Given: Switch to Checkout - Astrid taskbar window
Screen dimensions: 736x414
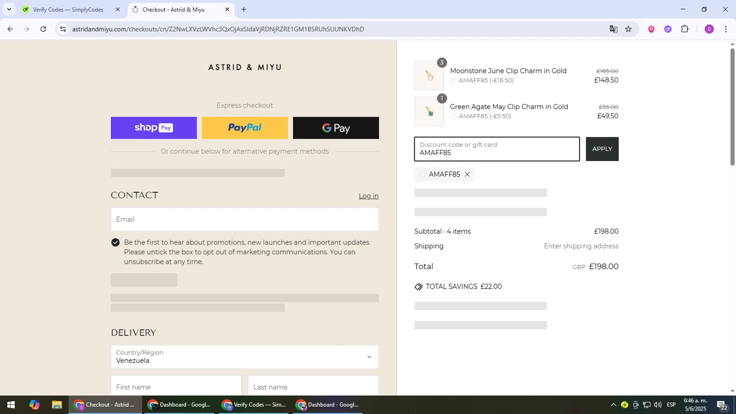Looking at the screenshot, I should pyautogui.click(x=105, y=405).
